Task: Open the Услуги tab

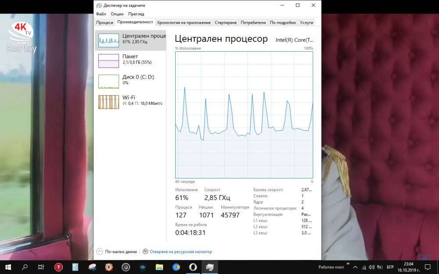Action: coord(306,23)
